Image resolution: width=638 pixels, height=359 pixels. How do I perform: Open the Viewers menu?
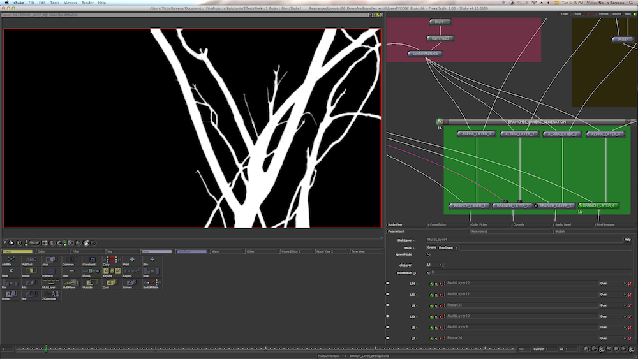point(70,3)
